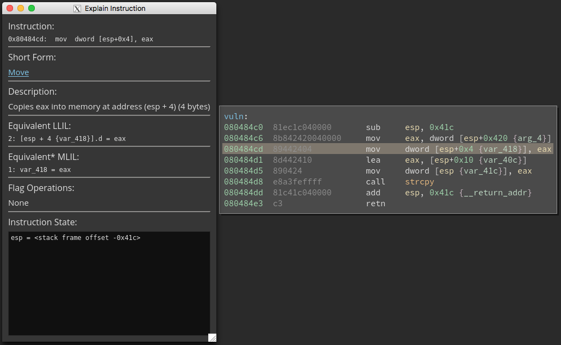Open the Move short form link
561x345 pixels.
pyautogui.click(x=18, y=72)
